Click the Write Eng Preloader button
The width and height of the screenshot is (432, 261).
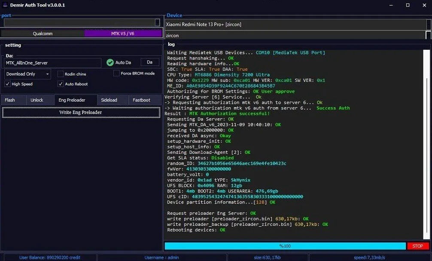pyautogui.click(x=81, y=112)
